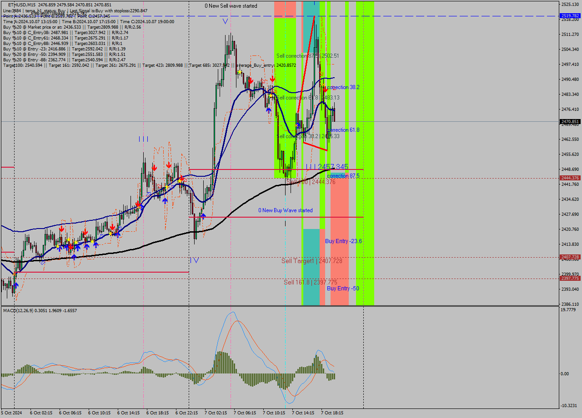Click 'Sell correction 61.8 | 2483.13' label

tap(308, 98)
